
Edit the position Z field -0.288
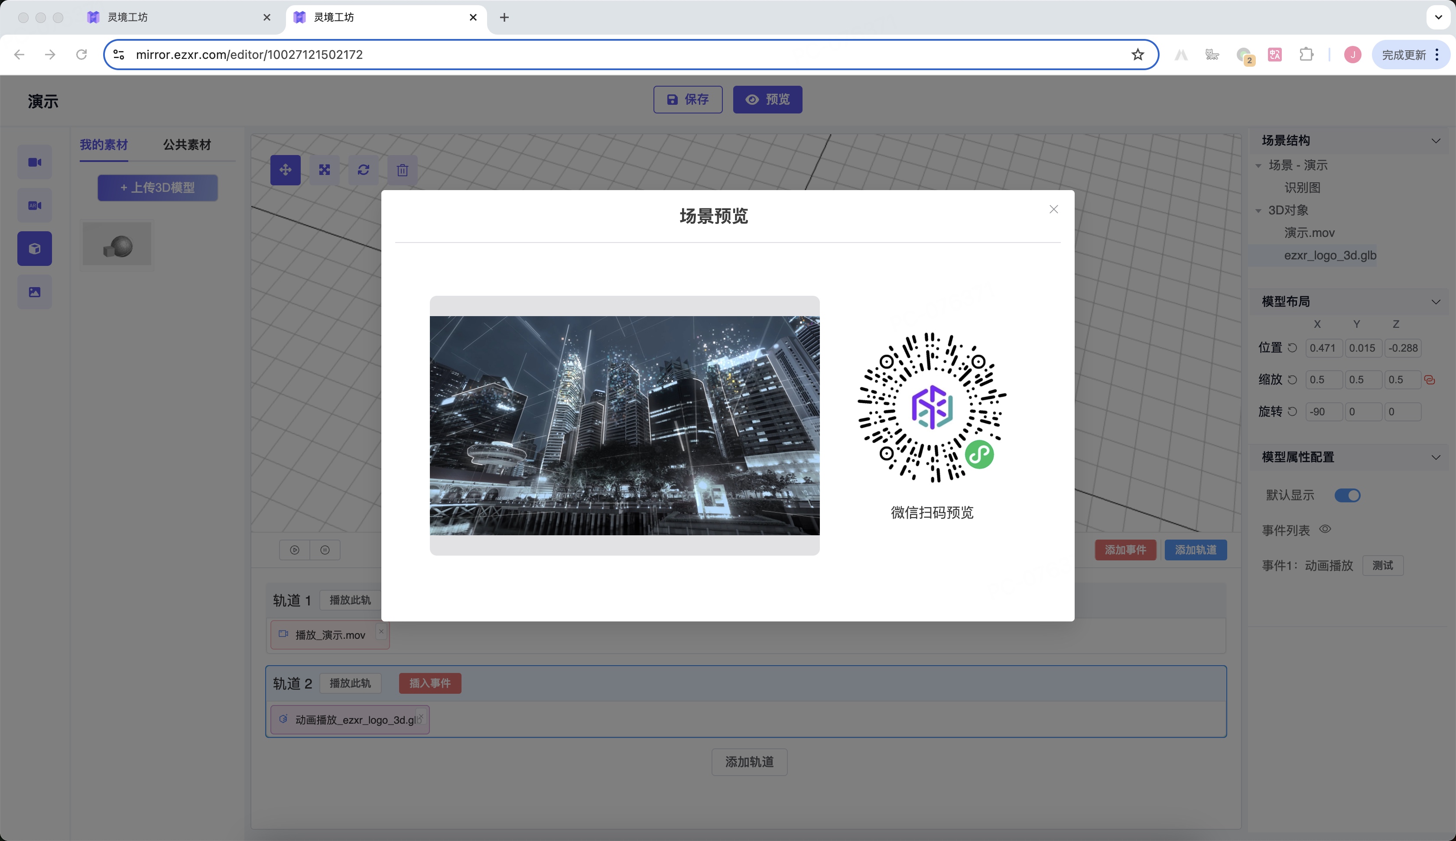pos(1403,348)
